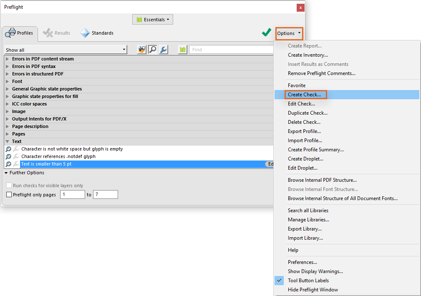Open the Edit Profiles toolbox icon
The width and height of the screenshot is (421, 296).
coord(141,49)
